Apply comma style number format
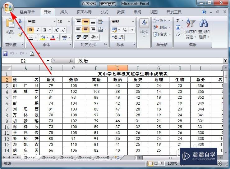This screenshot has width=230, height=169. pyautogui.click(x=132, y=30)
